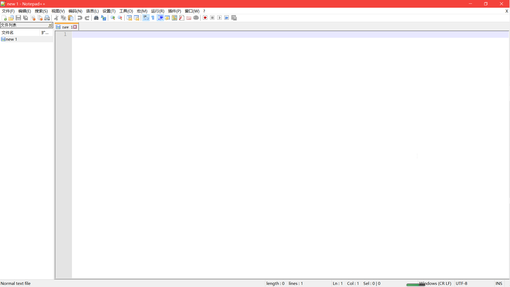Screen dimensions: 510x287
Task: Open the 文件(F) menu
Action: [x=8, y=11]
